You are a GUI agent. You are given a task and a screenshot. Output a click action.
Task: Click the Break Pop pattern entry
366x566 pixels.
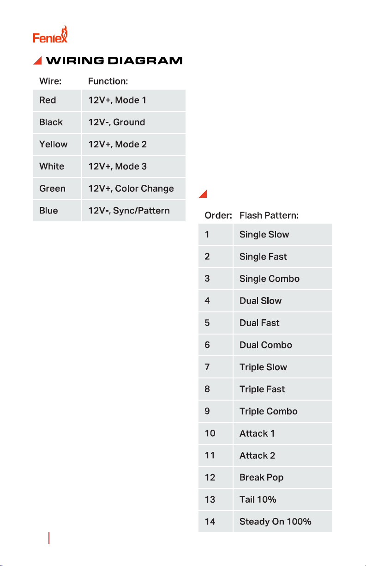coord(261,477)
